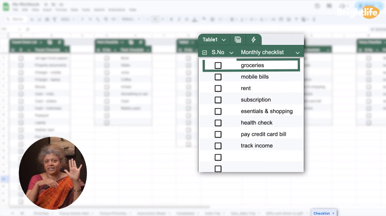Screen dimensions: 386x216
Task: Toggle the health check checkbox
Action: [x=218, y=123]
